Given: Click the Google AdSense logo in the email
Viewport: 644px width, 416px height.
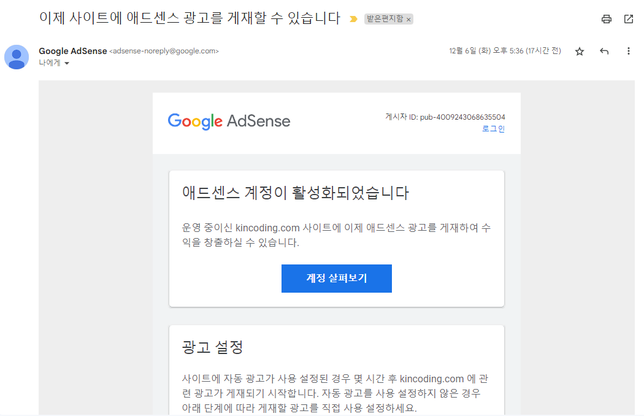Looking at the screenshot, I should (228, 121).
